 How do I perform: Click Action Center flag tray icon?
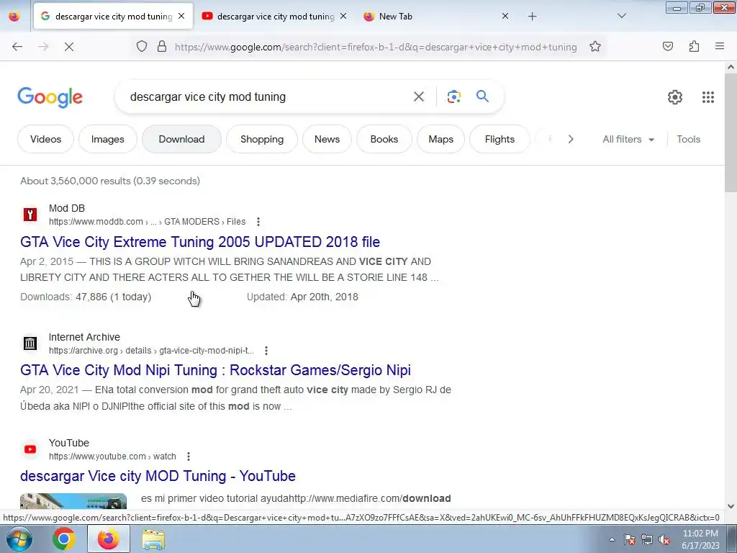coord(629,540)
